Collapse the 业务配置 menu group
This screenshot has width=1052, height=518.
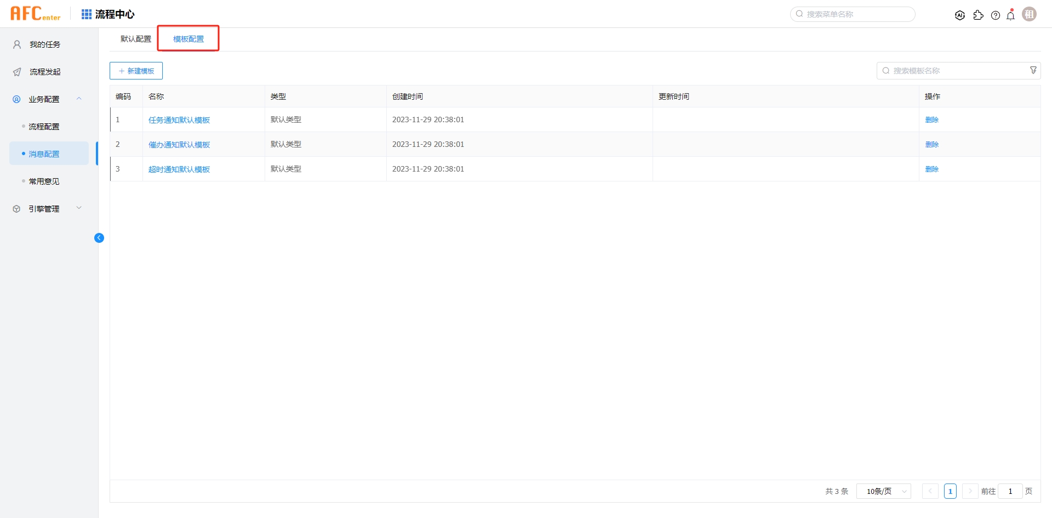pos(79,99)
